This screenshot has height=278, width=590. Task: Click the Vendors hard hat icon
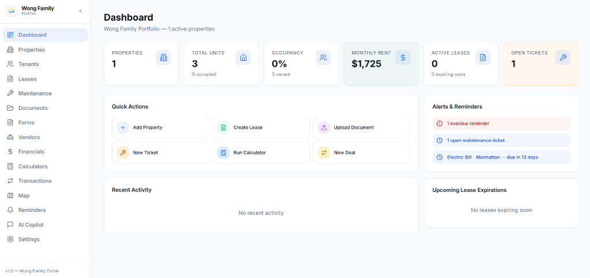point(10,137)
